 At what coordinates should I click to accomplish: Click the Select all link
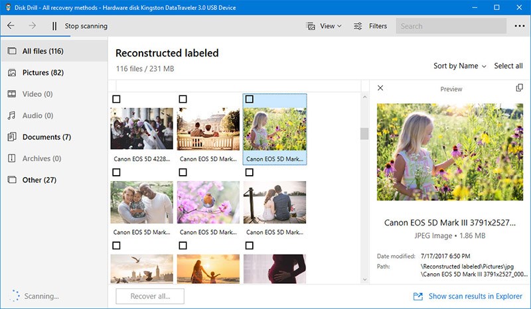508,66
